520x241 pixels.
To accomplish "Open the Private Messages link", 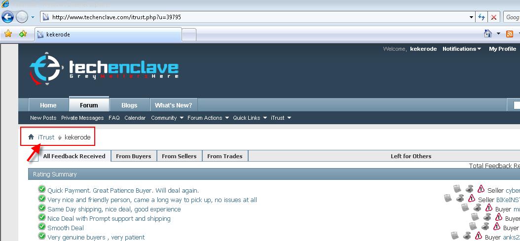I will click(82, 118).
